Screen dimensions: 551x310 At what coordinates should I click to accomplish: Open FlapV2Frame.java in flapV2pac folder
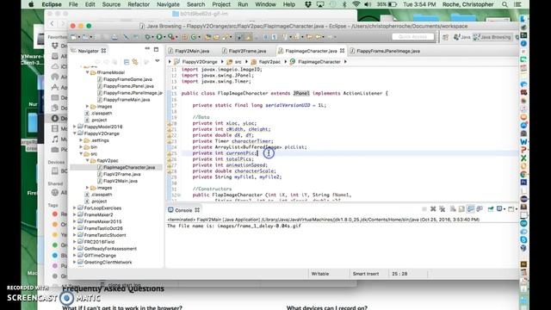[121, 174]
